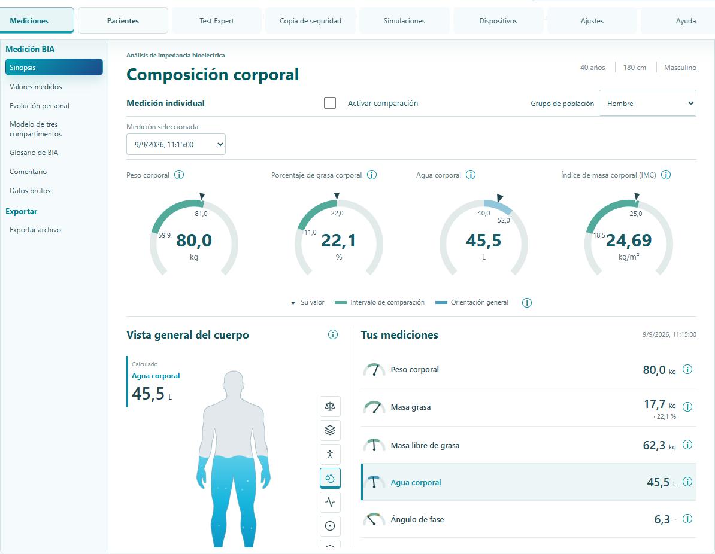Viewport: 715px width, 554px height.
Task: Select the balance scale body view icon
Action: tap(330, 406)
